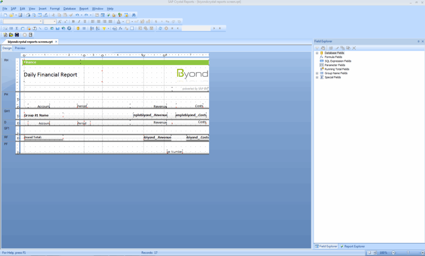425x256 pixels.
Task: Toggle underline formatting
Action: 85,21
